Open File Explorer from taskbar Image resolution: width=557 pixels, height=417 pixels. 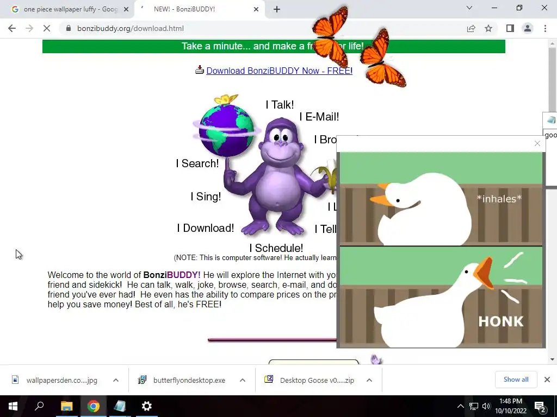tap(66, 406)
